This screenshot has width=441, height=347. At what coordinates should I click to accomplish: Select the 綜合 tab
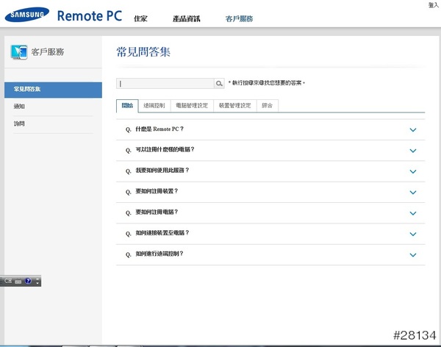pos(267,106)
